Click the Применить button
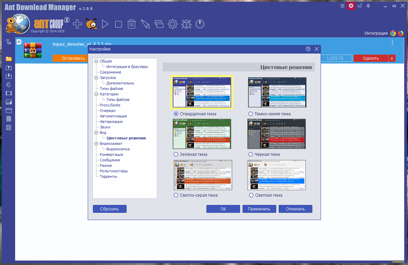Image resolution: width=408 pixels, height=265 pixels. tap(259, 209)
